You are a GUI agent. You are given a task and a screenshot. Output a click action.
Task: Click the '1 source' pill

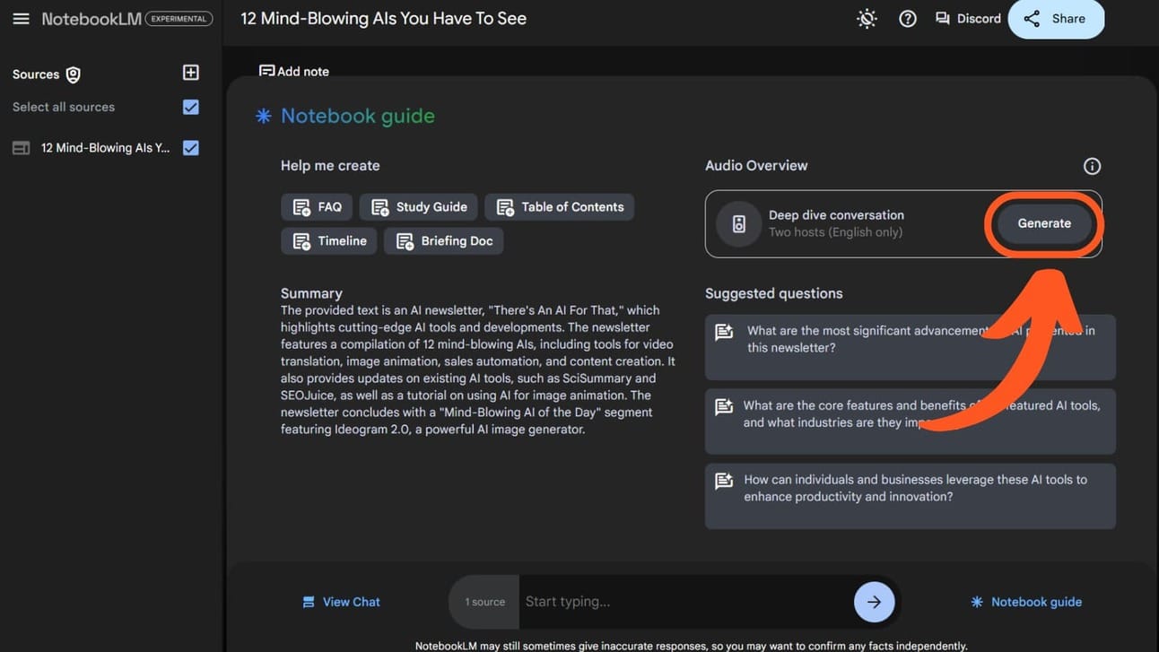click(484, 602)
